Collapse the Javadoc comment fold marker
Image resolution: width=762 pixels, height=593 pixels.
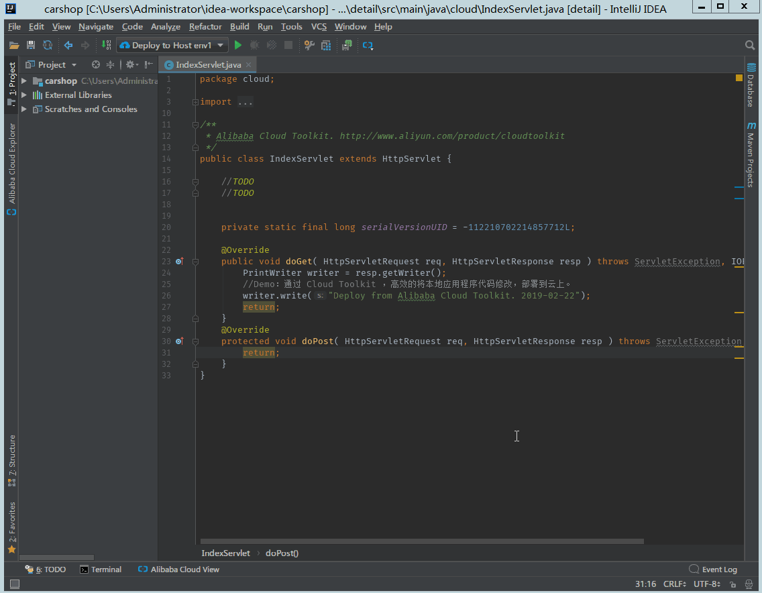(195, 125)
